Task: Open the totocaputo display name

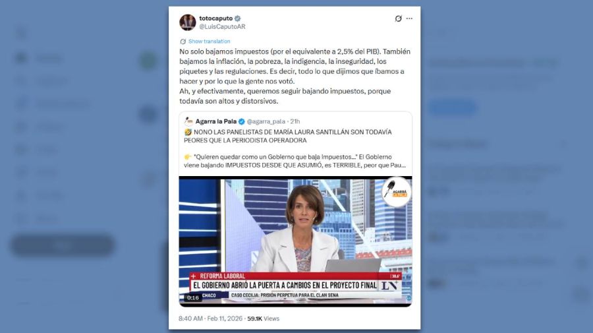Action: point(216,18)
